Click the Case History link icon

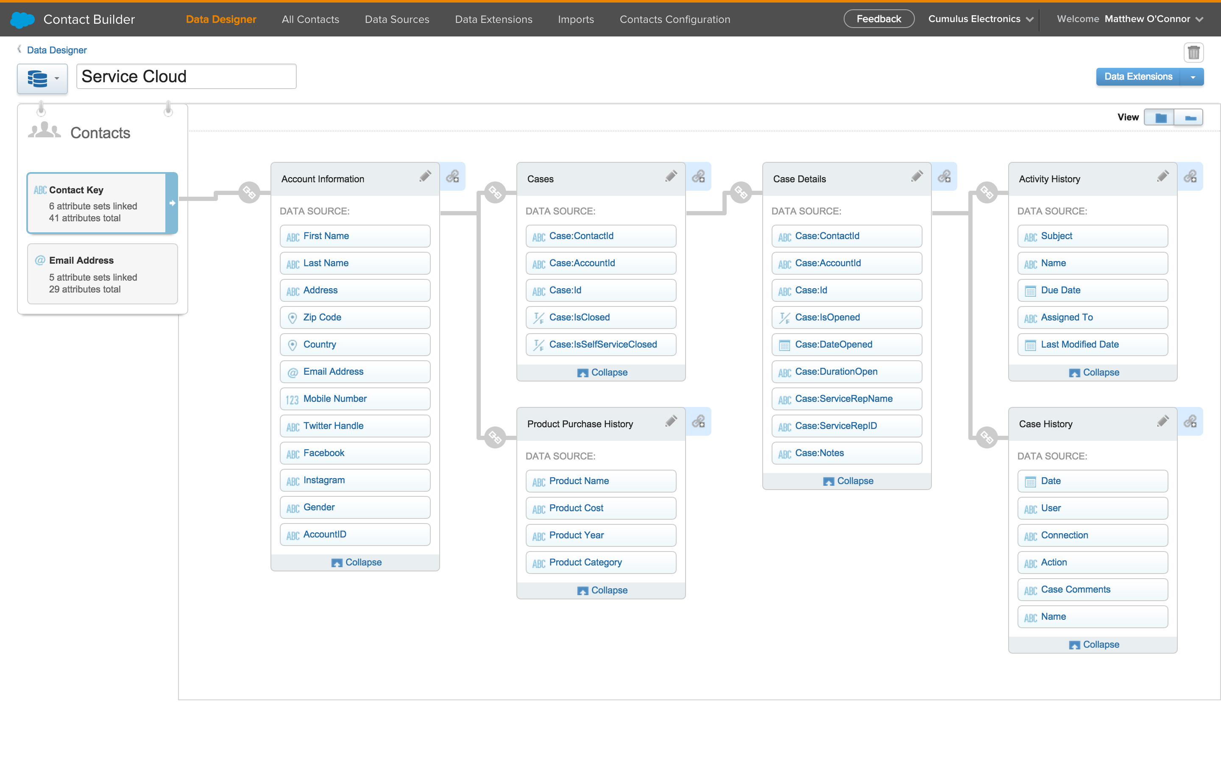[1190, 421]
